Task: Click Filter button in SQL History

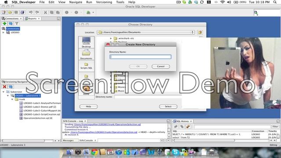Action: (x=275, y=127)
